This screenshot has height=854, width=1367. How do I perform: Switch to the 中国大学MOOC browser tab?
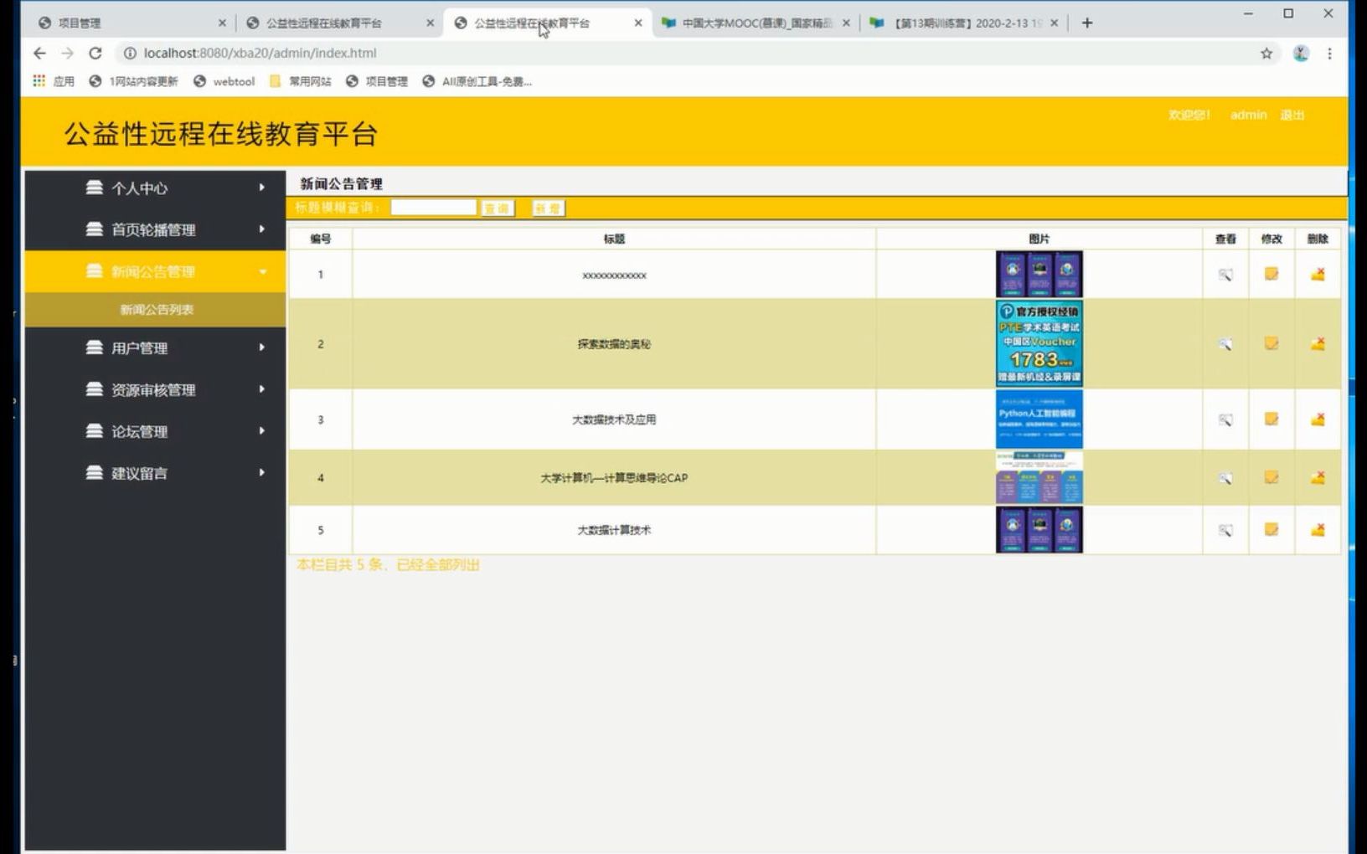click(x=754, y=23)
